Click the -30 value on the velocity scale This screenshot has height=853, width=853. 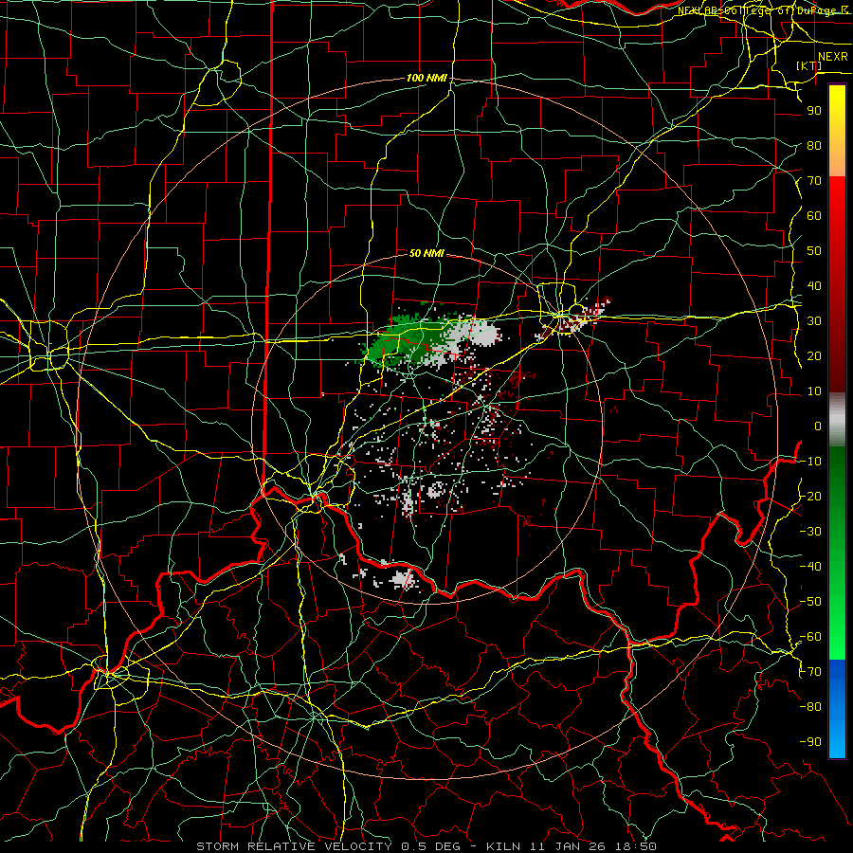(810, 532)
